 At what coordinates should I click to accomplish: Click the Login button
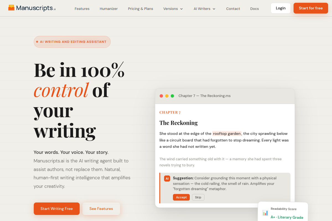pyautogui.click(x=281, y=8)
